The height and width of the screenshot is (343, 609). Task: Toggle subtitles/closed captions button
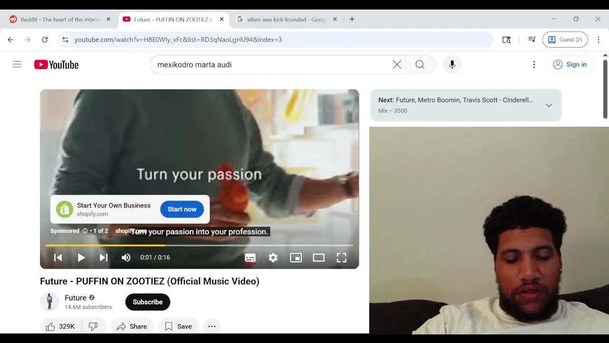pos(250,258)
